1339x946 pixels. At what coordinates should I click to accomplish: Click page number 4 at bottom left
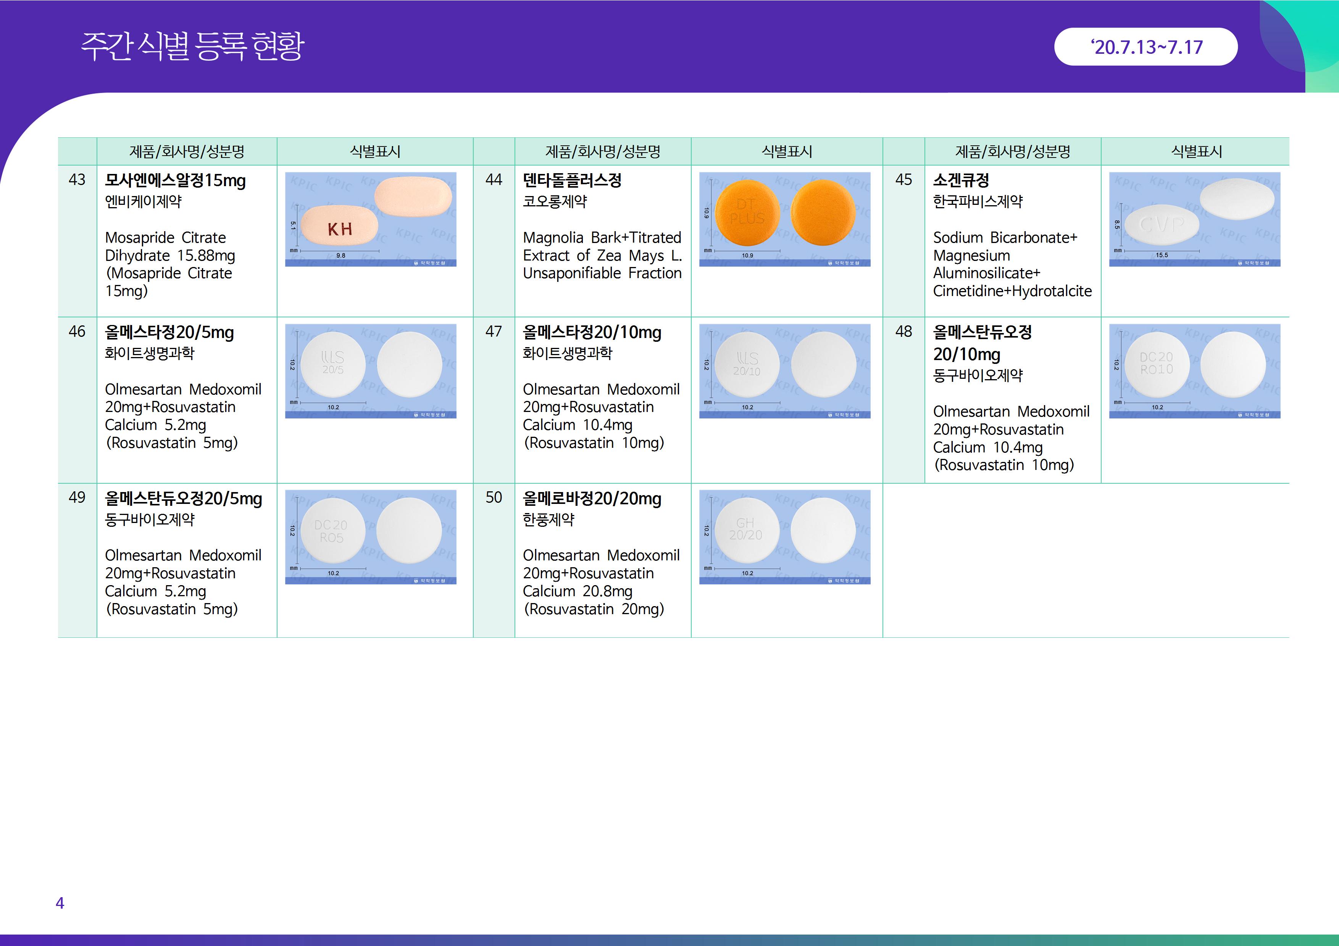[x=60, y=903]
